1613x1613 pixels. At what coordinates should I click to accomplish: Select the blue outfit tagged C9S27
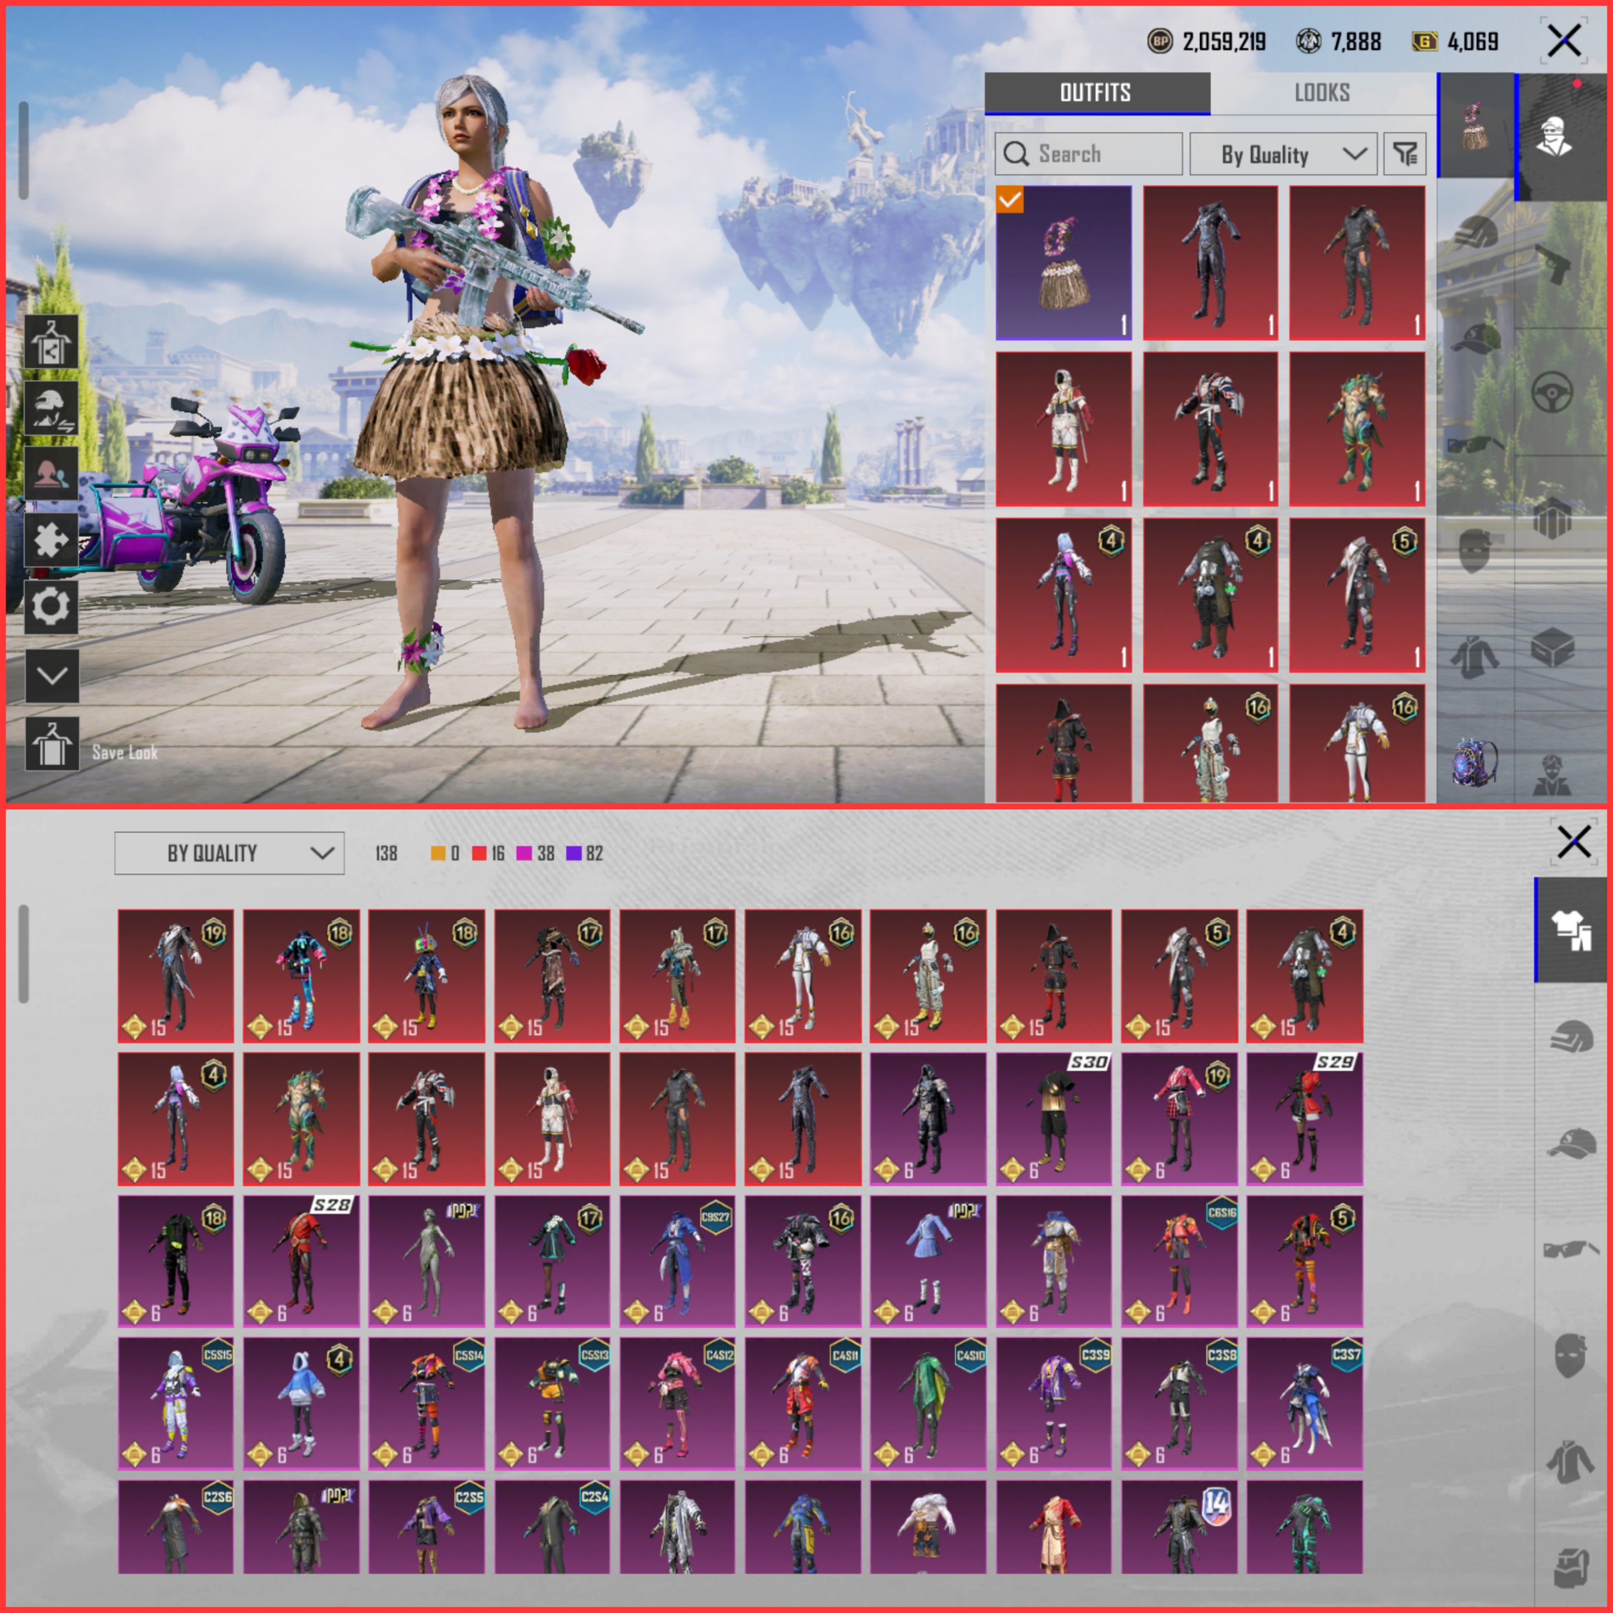(x=677, y=1261)
